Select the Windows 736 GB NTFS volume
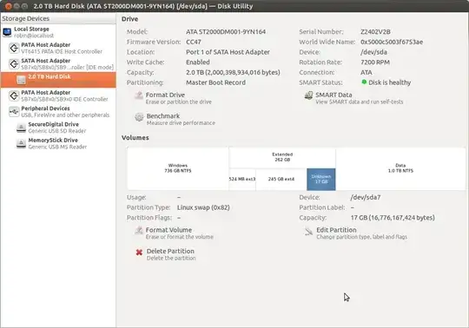Viewport: 469px width, 328px height. coord(178,168)
